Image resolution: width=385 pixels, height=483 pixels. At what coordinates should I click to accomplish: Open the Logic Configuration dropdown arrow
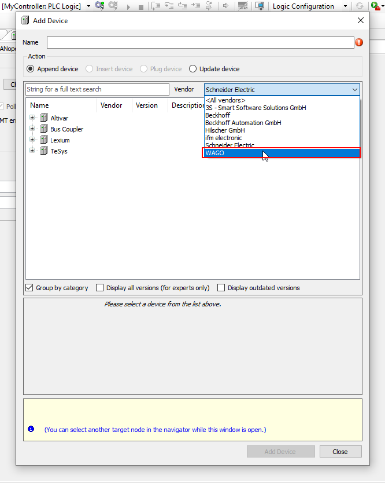(345, 6)
